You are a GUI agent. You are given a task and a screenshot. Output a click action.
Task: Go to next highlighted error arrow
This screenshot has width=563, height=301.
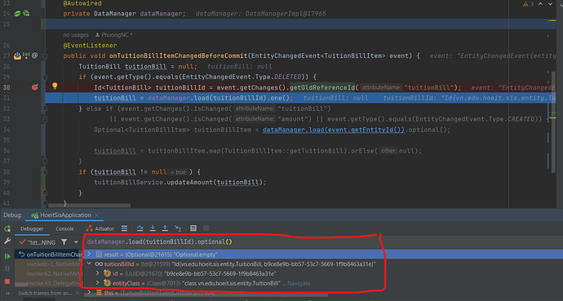click(x=550, y=4)
